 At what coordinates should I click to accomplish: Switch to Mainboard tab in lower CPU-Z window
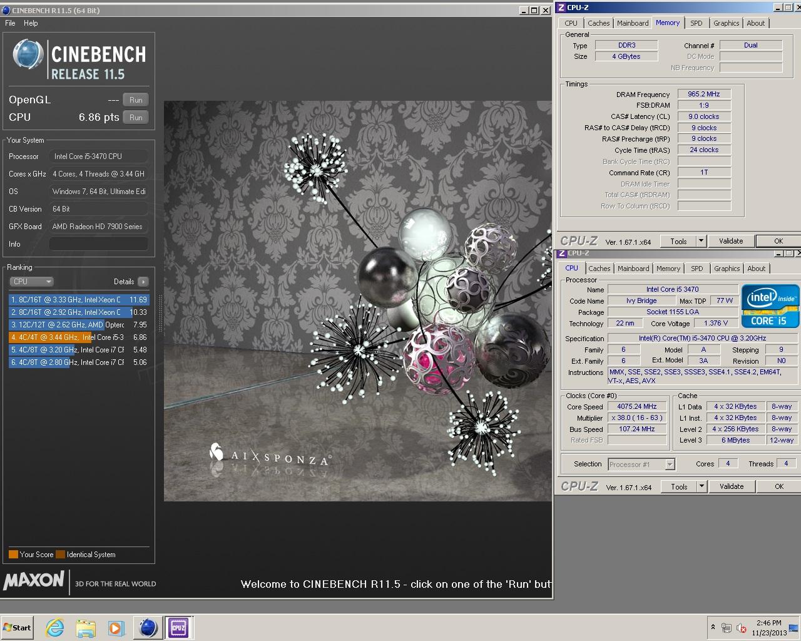633,269
